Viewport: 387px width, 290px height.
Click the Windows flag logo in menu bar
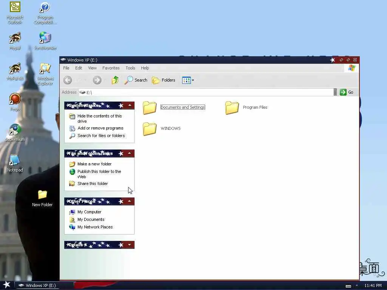tap(352, 68)
